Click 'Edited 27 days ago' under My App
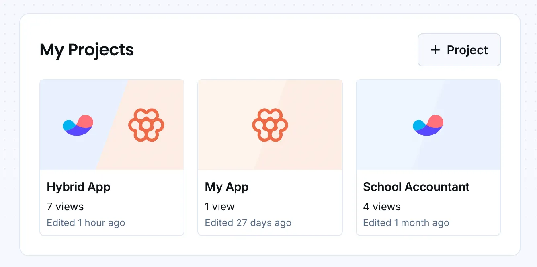This screenshot has height=267, width=537. tap(248, 222)
